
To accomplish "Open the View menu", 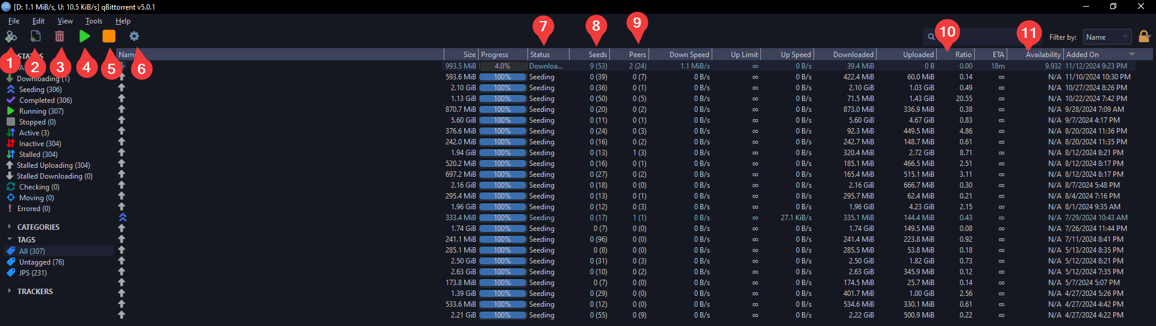I will pyautogui.click(x=65, y=21).
